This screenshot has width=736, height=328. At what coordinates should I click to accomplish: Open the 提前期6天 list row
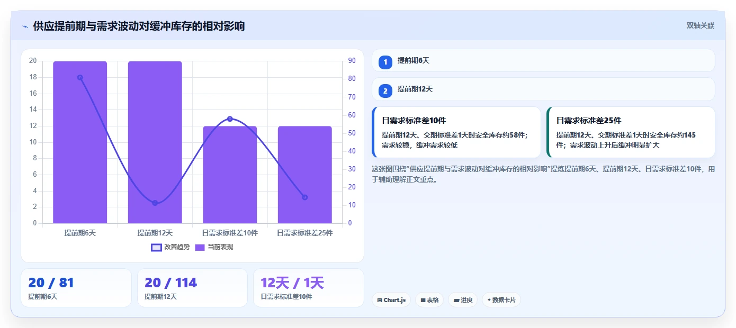543,60
